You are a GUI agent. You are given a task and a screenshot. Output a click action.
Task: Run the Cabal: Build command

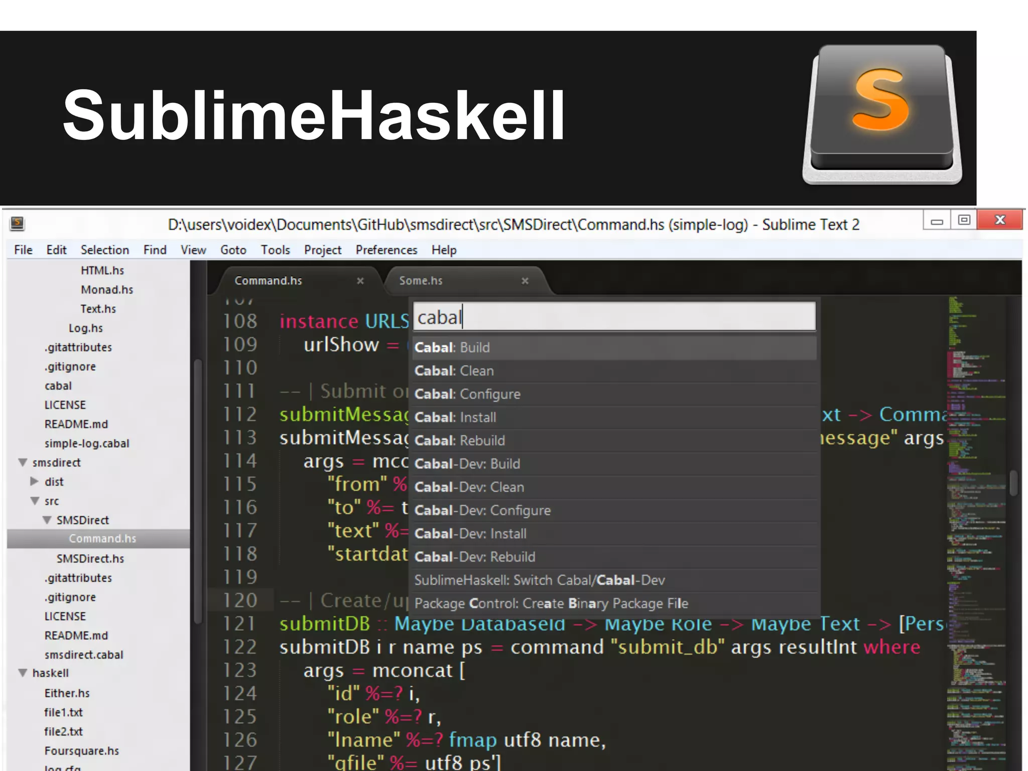pos(614,347)
